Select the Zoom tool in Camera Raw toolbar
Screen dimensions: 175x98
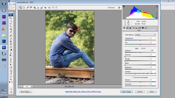(x=21, y=8)
